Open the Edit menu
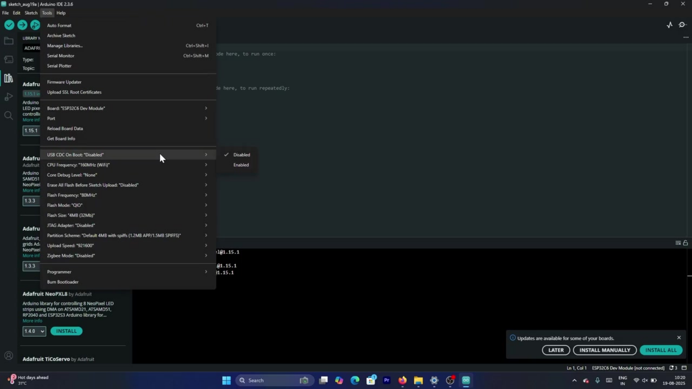Screen dimensions: 692x389 click(16, 13)
